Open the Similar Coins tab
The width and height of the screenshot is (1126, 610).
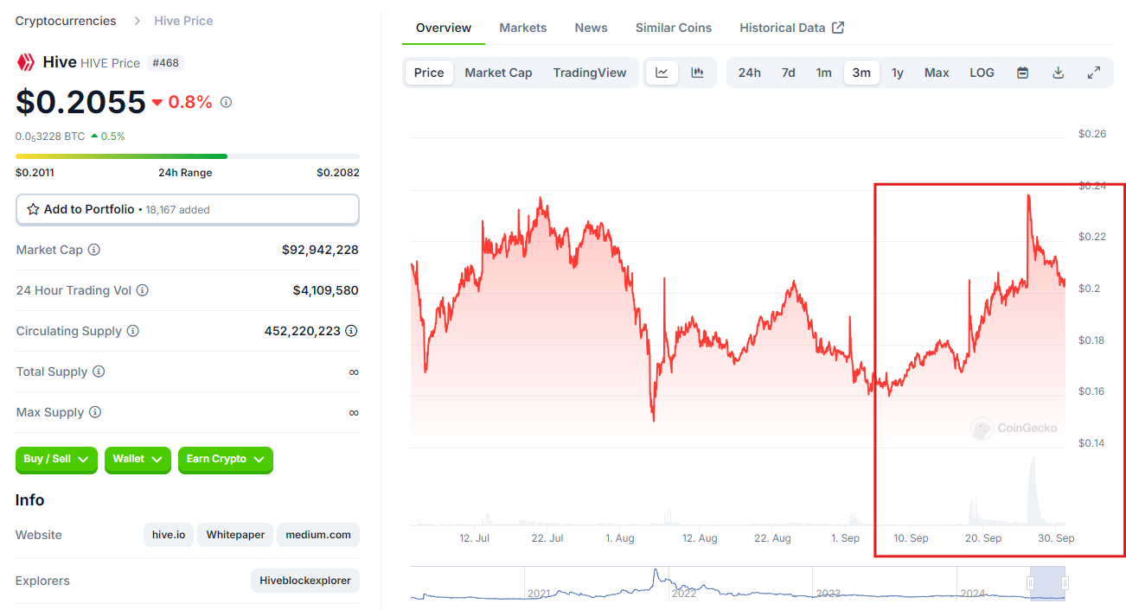coord(674,28)
